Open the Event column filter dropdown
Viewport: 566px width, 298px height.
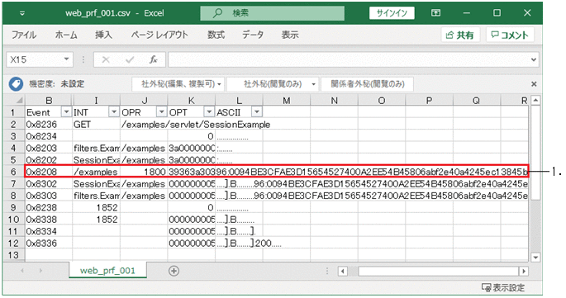pos(66,112)
